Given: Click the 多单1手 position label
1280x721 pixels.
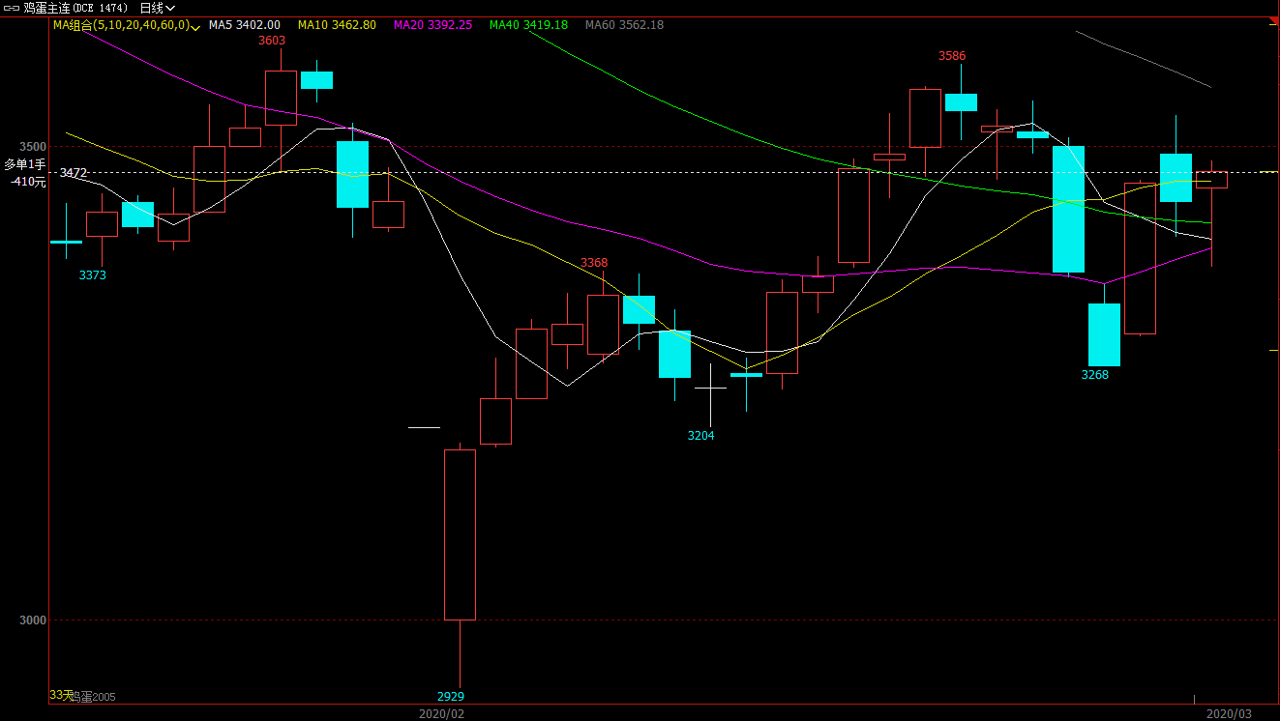Looking at the screenshot, I should coord(24,164).
